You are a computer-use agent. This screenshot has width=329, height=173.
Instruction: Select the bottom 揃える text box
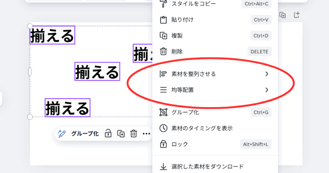pos(67,108)
